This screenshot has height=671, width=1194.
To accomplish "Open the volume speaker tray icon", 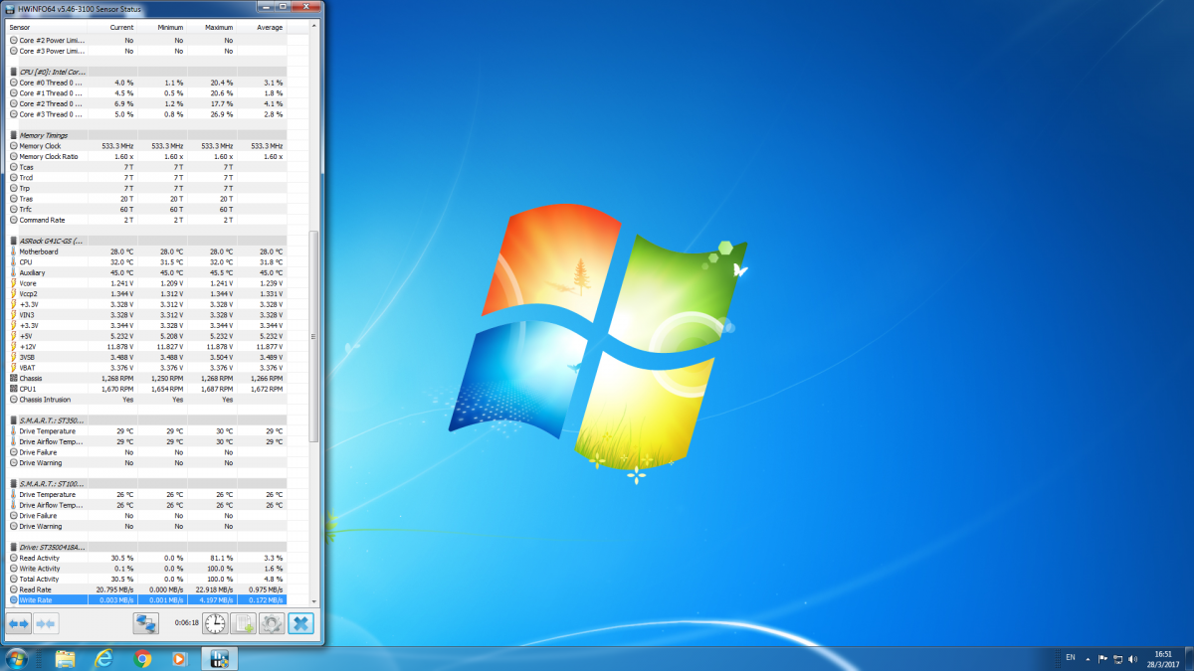I will pos(1133,658).
